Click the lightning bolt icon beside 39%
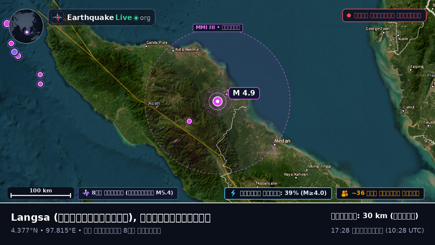Screen dimensions: 435x245 [233, 193]
